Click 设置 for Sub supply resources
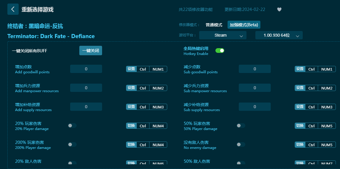The image size is (340, 169). pyautogui.click(x=300, y=107)
